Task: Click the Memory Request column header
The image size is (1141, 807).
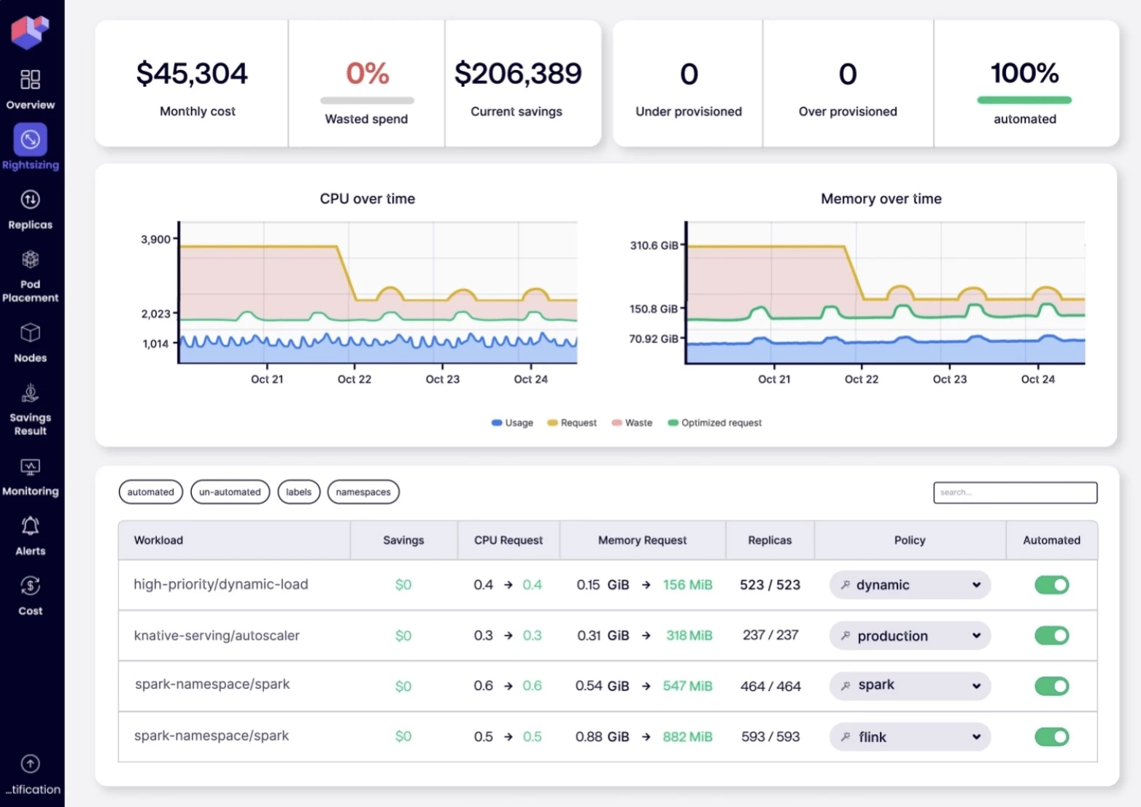Action: 643,540
